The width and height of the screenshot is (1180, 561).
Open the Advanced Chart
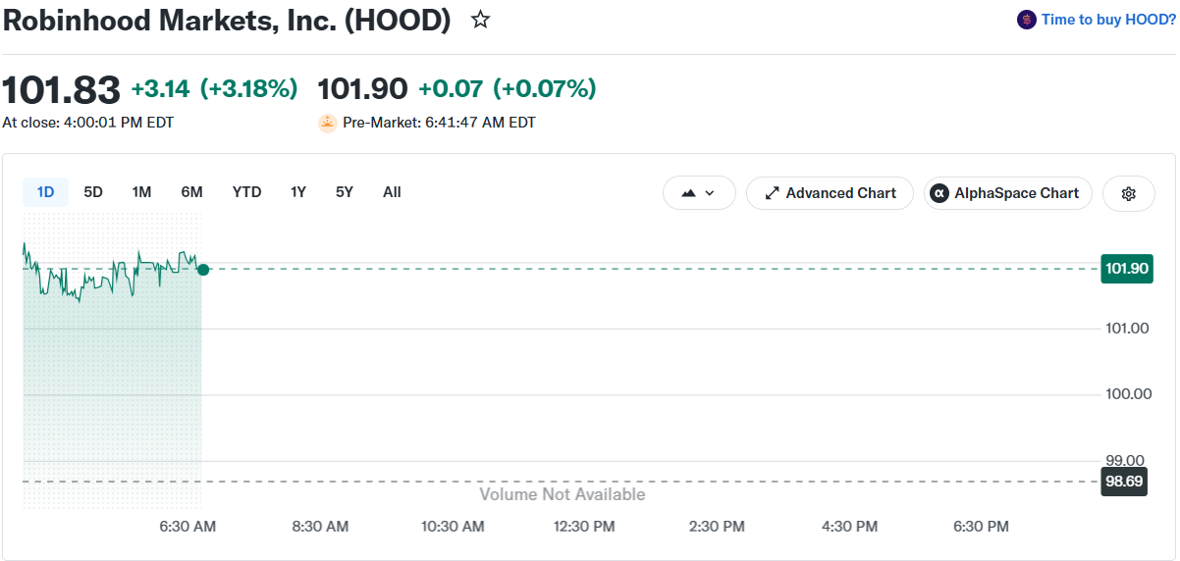click(830, 193)
